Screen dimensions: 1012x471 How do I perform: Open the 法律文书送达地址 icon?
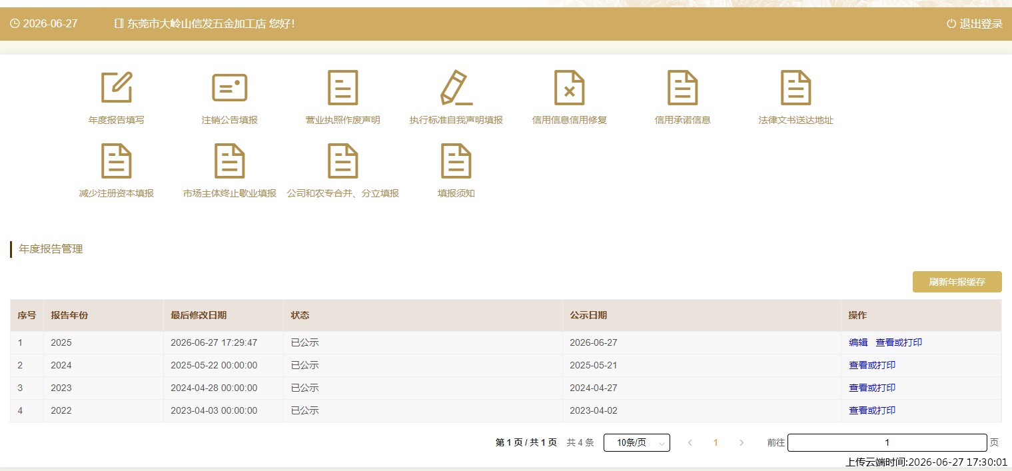click(796, 87)
